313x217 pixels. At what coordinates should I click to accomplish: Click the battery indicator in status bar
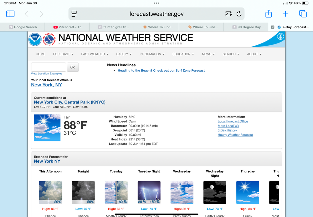[305, 3]
